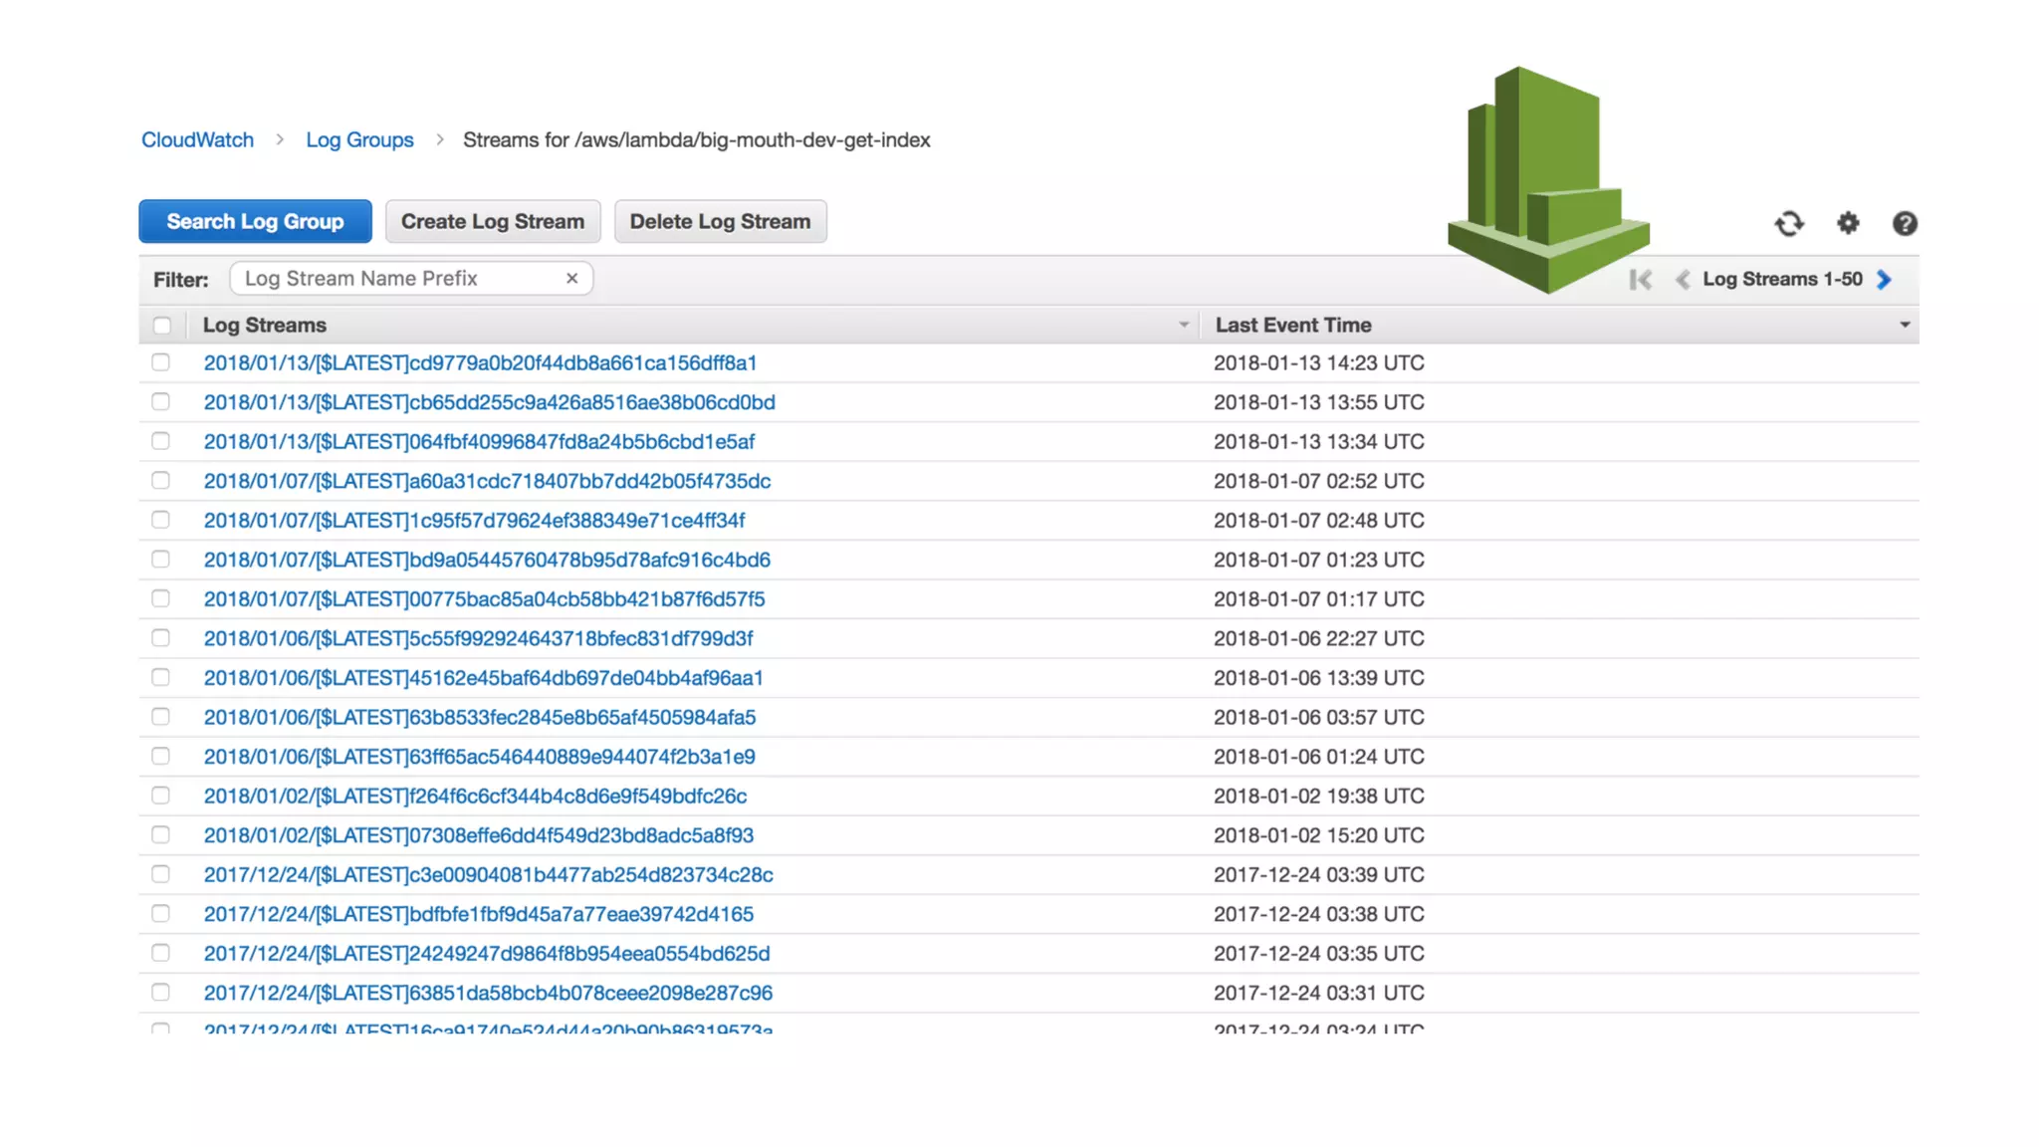This screenshot has height=1147, width=2039.
Task: Jump to first page of log streams
Action: 1640,280
